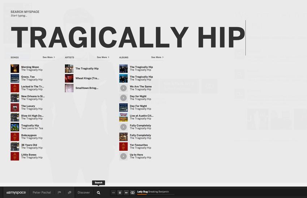Select the Bobcaygeon song title
The width and height of the screenshot is (307, 198).
(x=29, y=135)
